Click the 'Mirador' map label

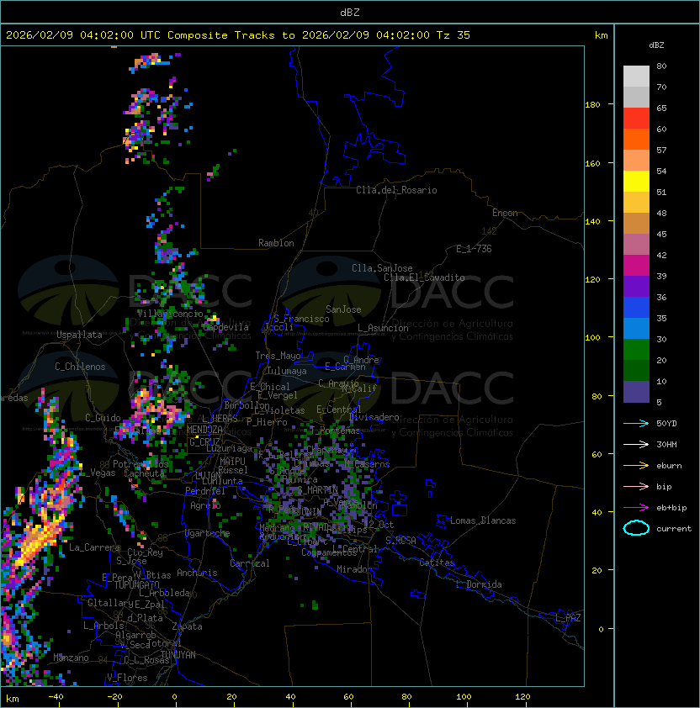pos(355,569)
